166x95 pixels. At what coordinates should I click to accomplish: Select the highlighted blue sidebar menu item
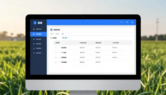point(38,34)
